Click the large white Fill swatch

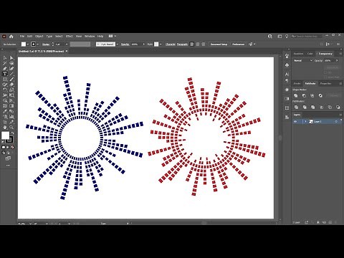pos(5,135)
